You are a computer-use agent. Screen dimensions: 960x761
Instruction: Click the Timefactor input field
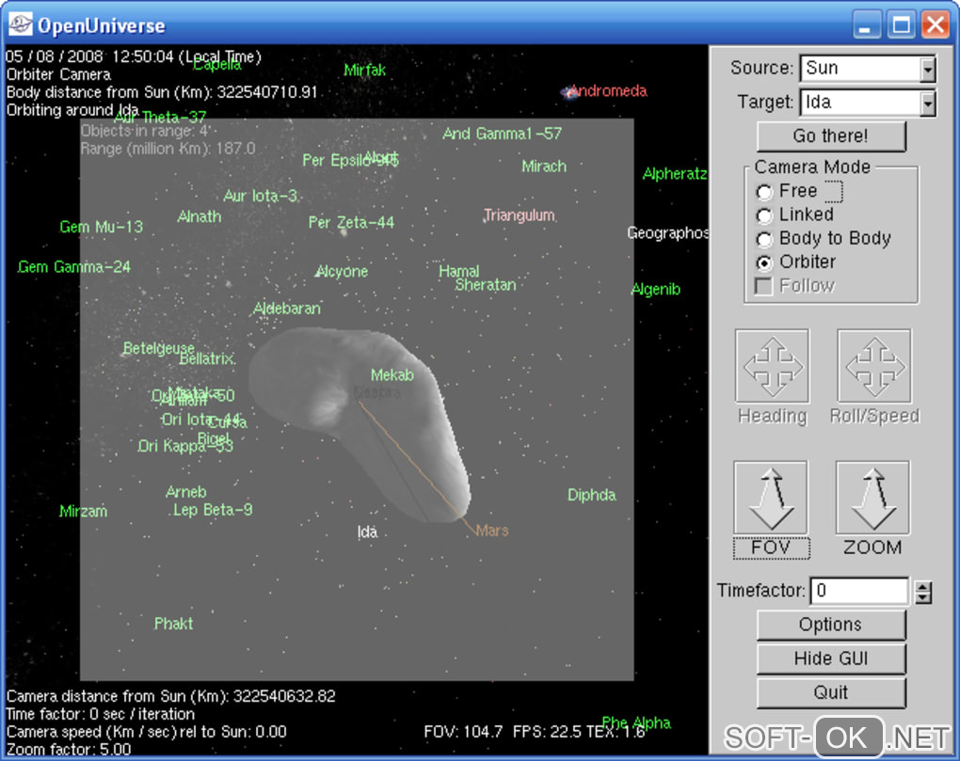tap(859, 591)
